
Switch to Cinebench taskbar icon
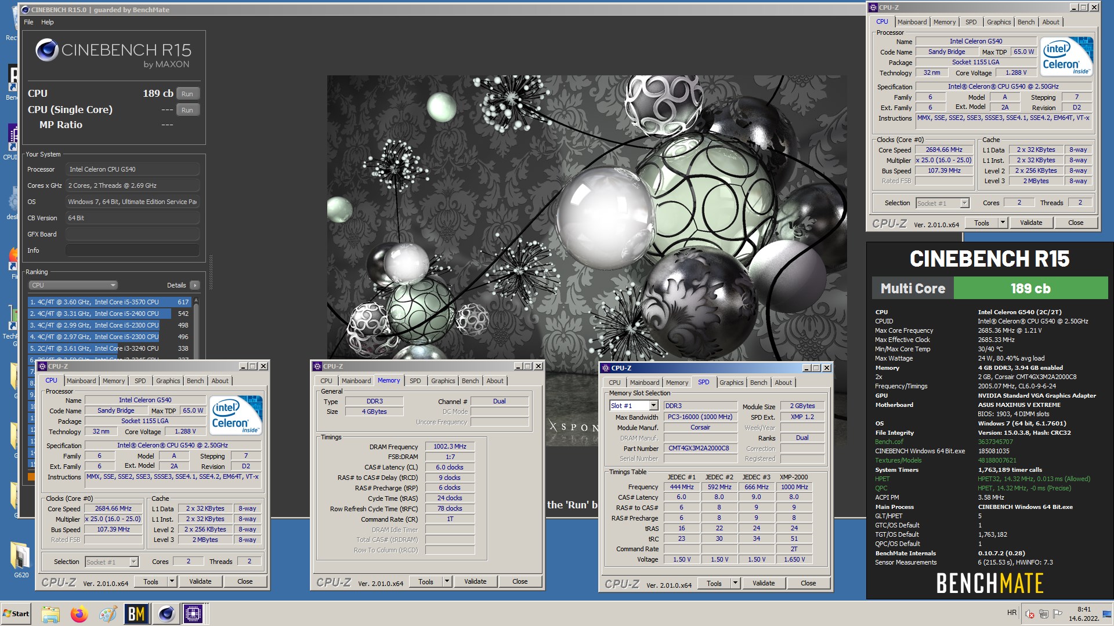pos(166,614)
